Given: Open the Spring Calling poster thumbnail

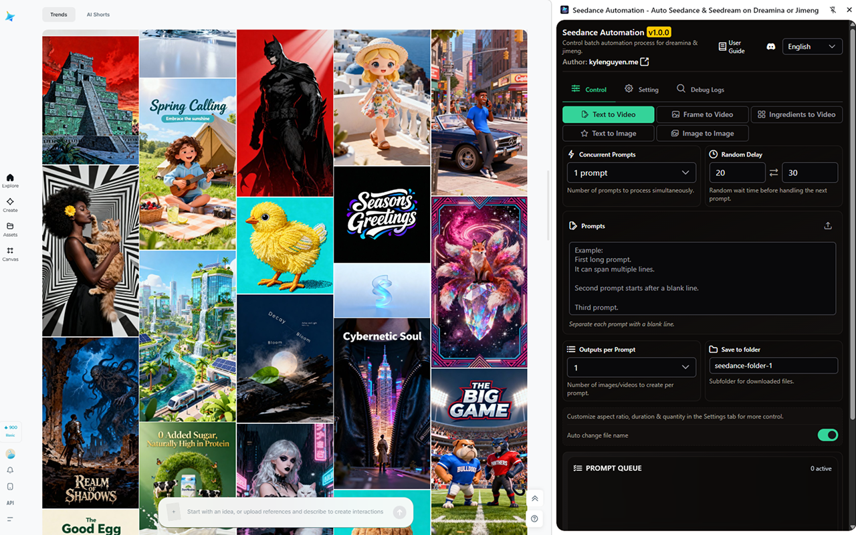Looking at the screenshot, I should (x=188, y=164).
